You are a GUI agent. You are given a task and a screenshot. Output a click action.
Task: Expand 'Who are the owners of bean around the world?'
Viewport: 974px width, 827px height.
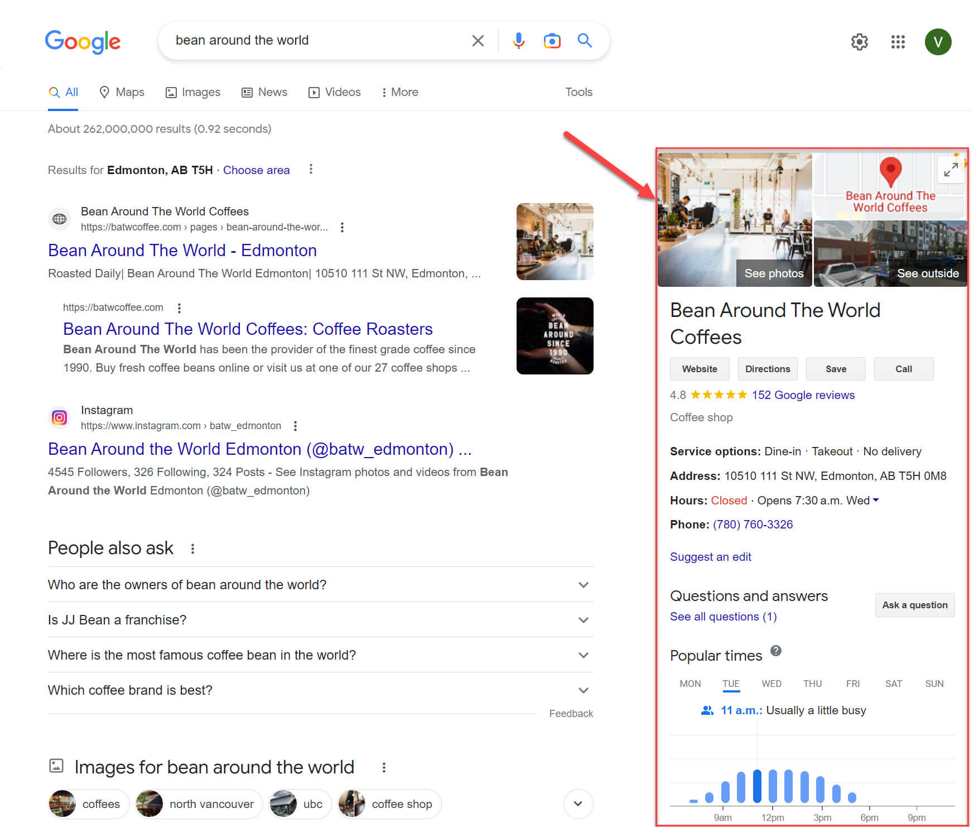[320, 585]
